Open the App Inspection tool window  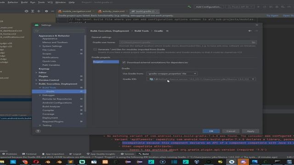tap(53, 154)
